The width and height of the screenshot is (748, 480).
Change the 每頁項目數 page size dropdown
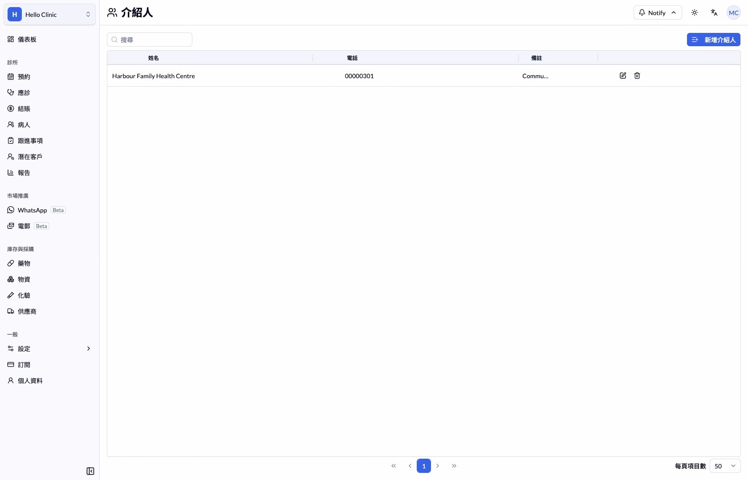click(725, 466)
